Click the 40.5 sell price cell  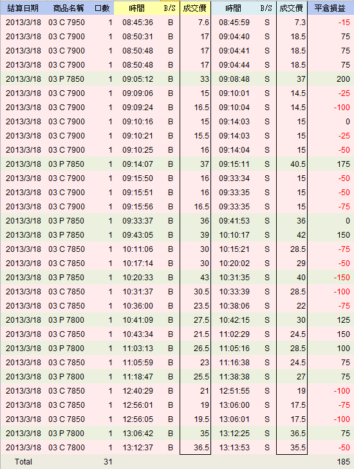pyautogui.click(x=298, y=164)
